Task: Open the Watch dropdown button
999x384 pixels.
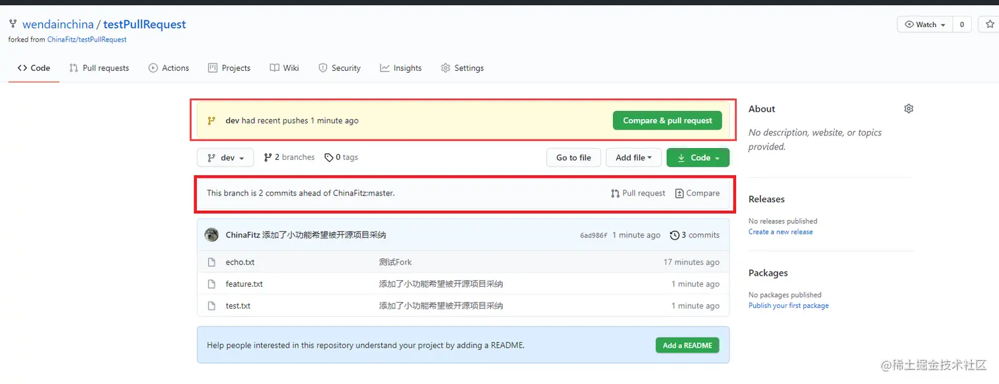Action: (x=924, y=24)
